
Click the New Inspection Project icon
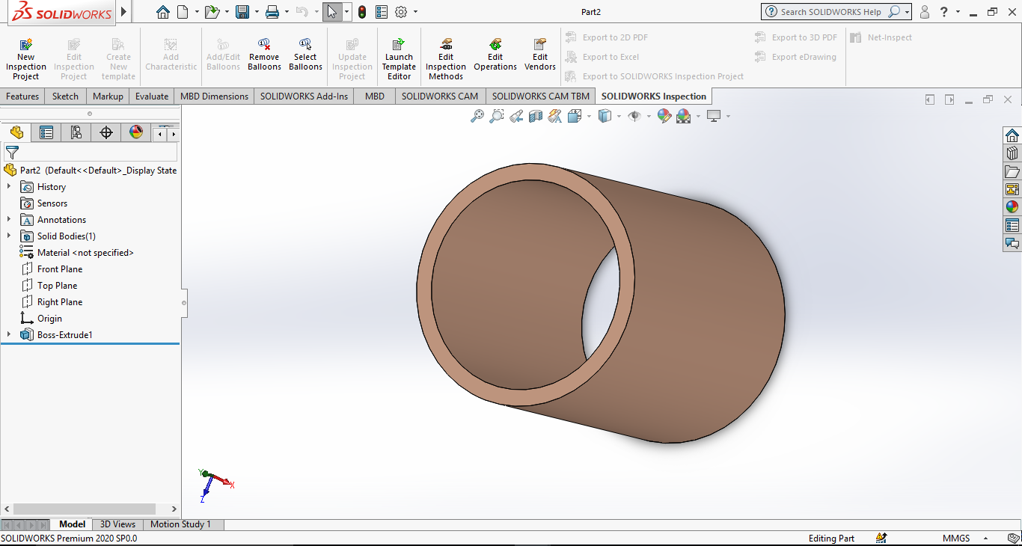pyautogui.click(x=25, y=45)
